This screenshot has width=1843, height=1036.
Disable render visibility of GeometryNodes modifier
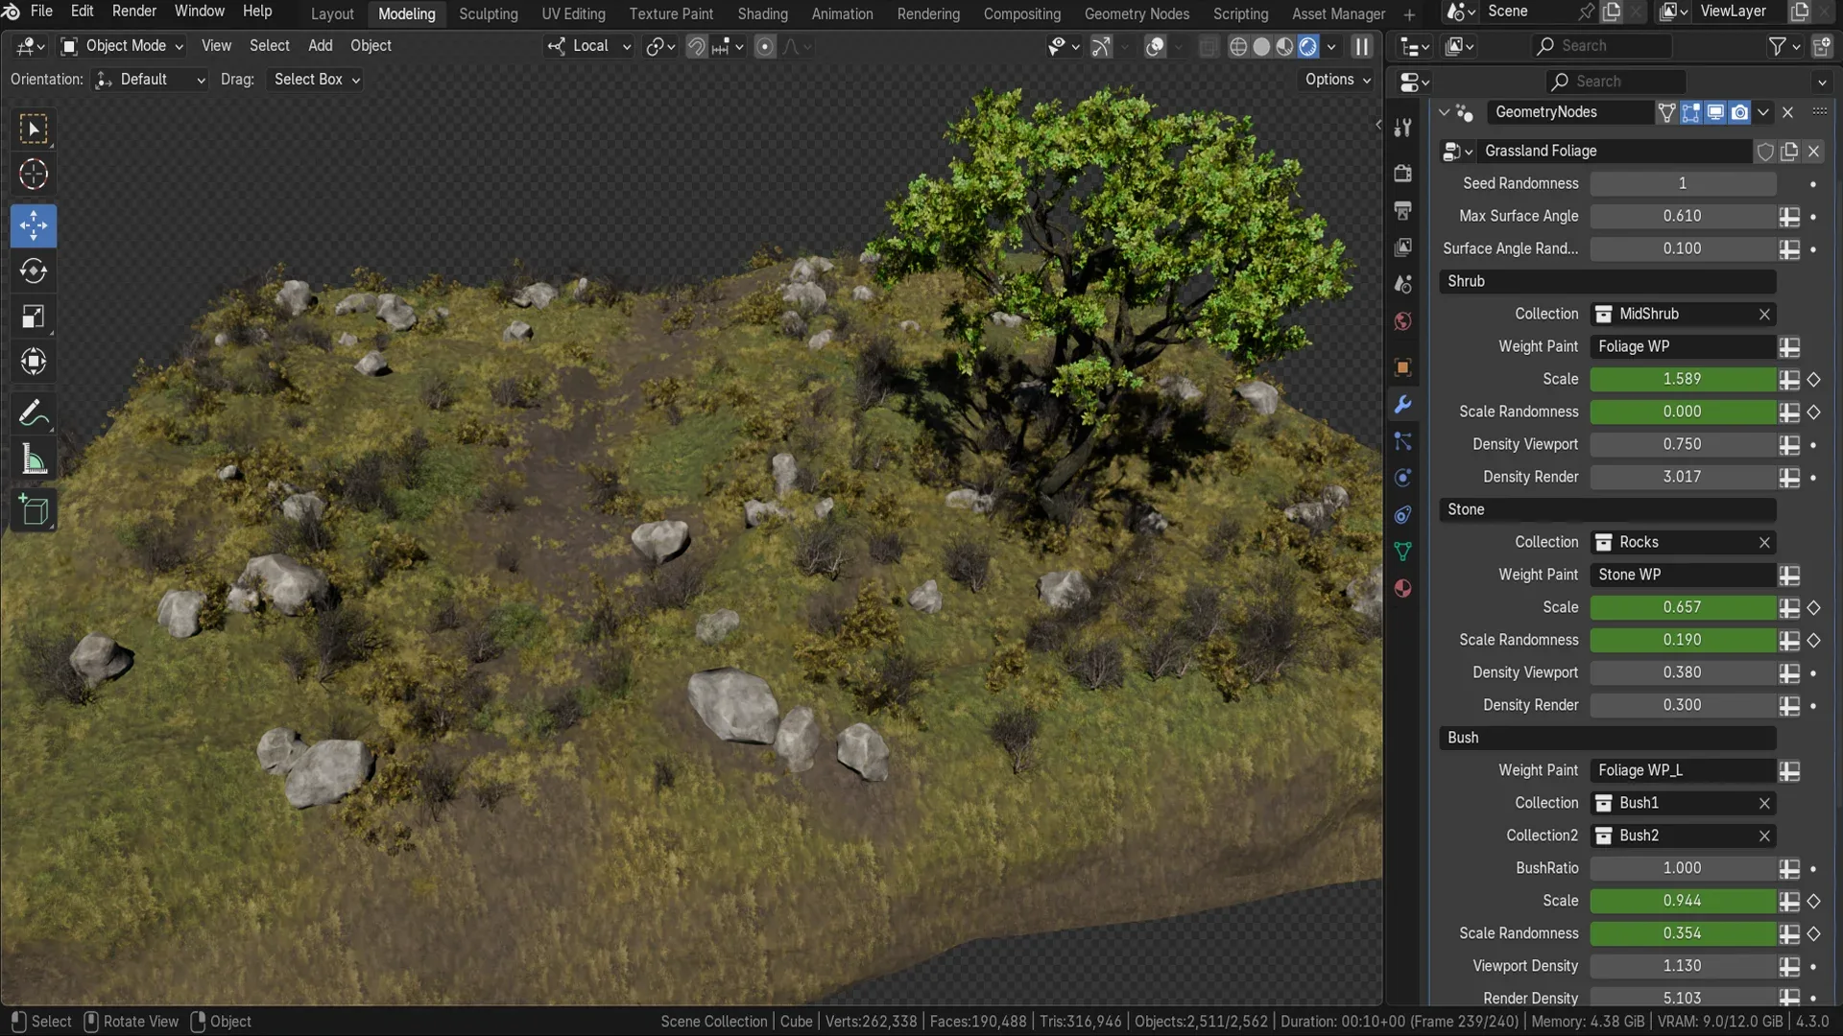[1740, 112]
